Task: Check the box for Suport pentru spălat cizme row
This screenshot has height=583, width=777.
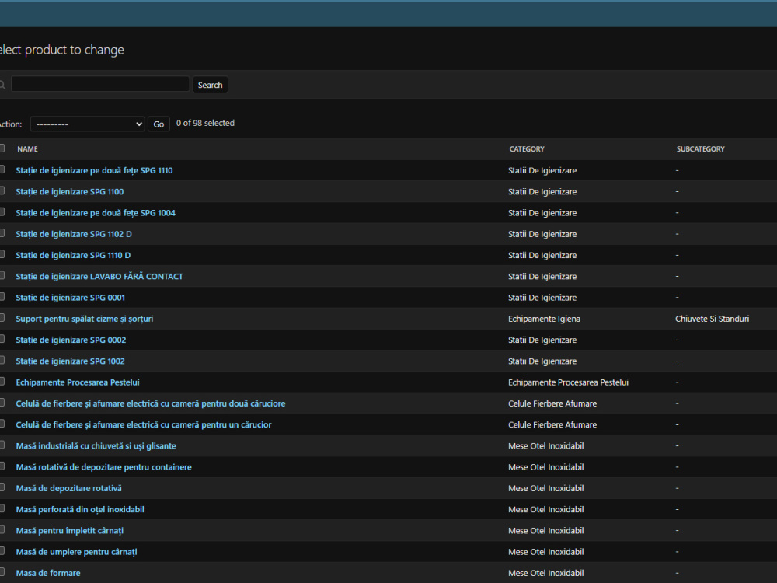Action: 2,318
